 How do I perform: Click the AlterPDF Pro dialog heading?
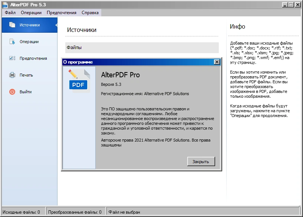[121, 75]
